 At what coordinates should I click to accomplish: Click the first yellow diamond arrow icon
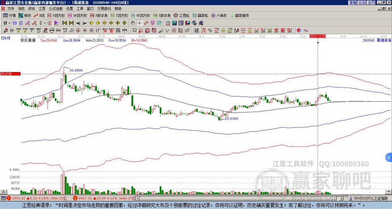pos(91,23)
